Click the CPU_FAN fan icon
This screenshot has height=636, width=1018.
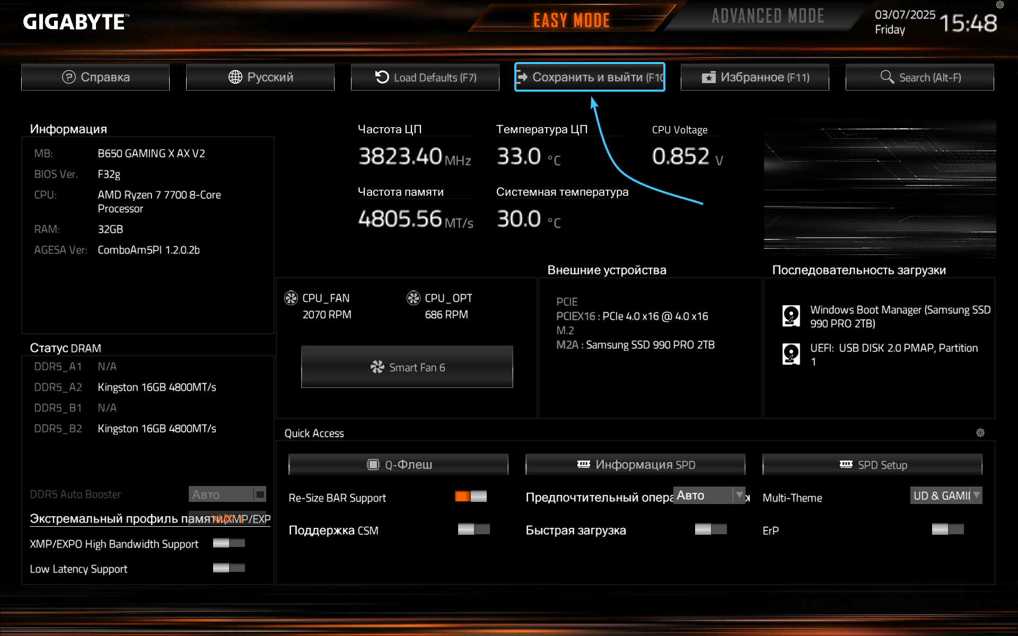coord(291,298)
